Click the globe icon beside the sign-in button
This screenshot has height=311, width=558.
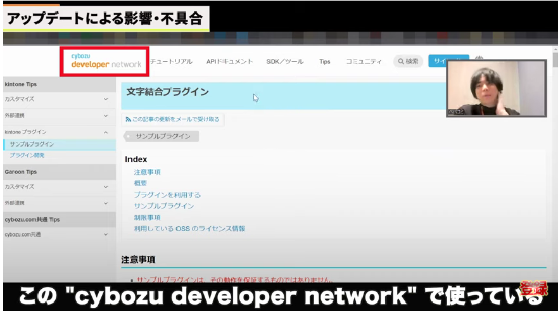pos(479,60)
